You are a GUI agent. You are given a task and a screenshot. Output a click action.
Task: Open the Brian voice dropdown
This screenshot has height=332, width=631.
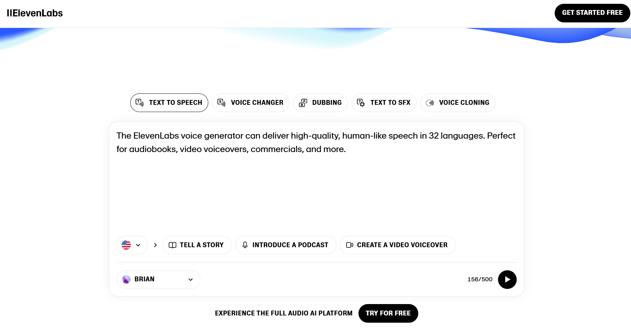coord(158,280)
